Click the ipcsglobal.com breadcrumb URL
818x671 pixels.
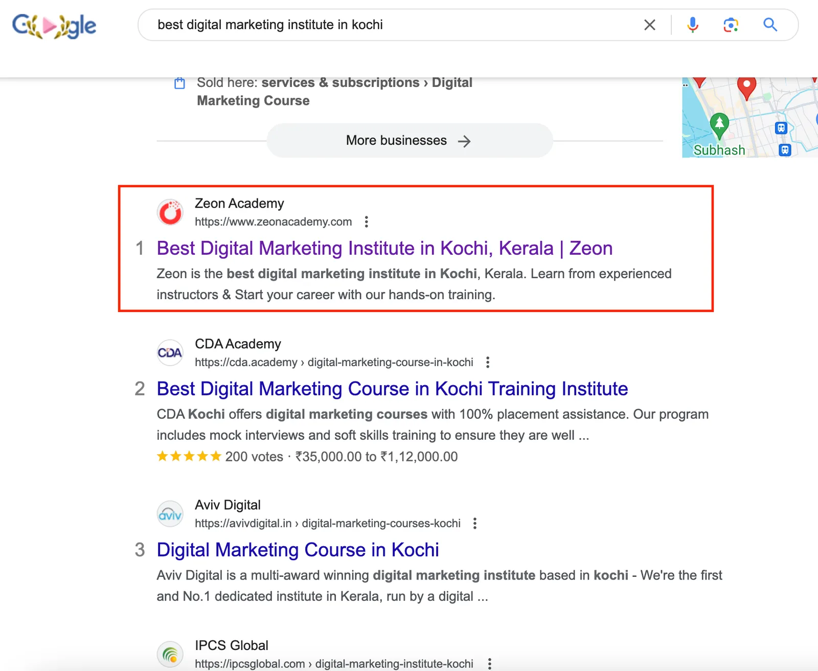[x=334, y=664]
